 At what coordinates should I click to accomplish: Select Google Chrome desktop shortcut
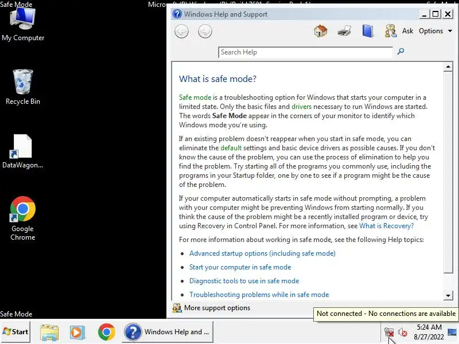click(x=23, y=218)
